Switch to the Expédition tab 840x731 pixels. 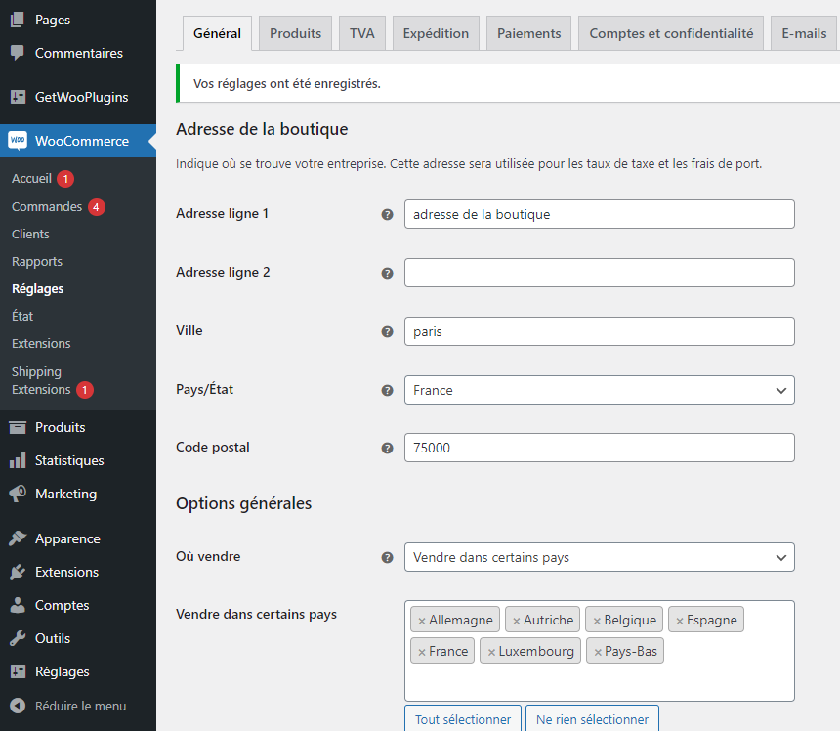click(436, 33)
